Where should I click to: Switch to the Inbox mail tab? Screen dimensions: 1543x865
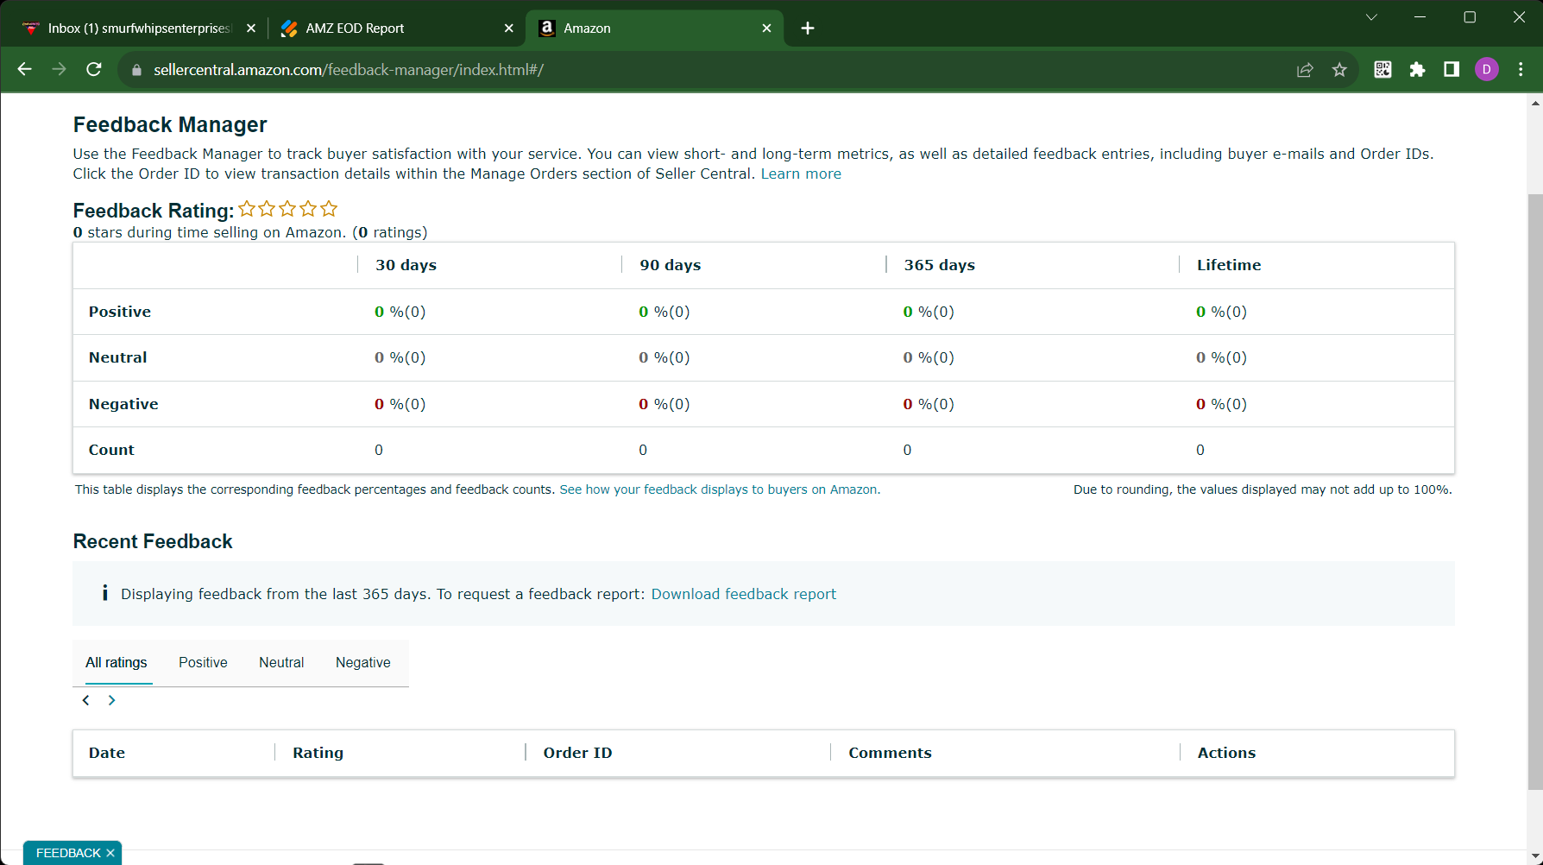[138, 28]
